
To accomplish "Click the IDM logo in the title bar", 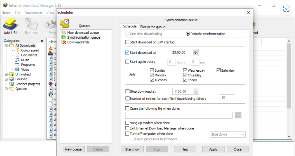I will [x=5, y=5].
